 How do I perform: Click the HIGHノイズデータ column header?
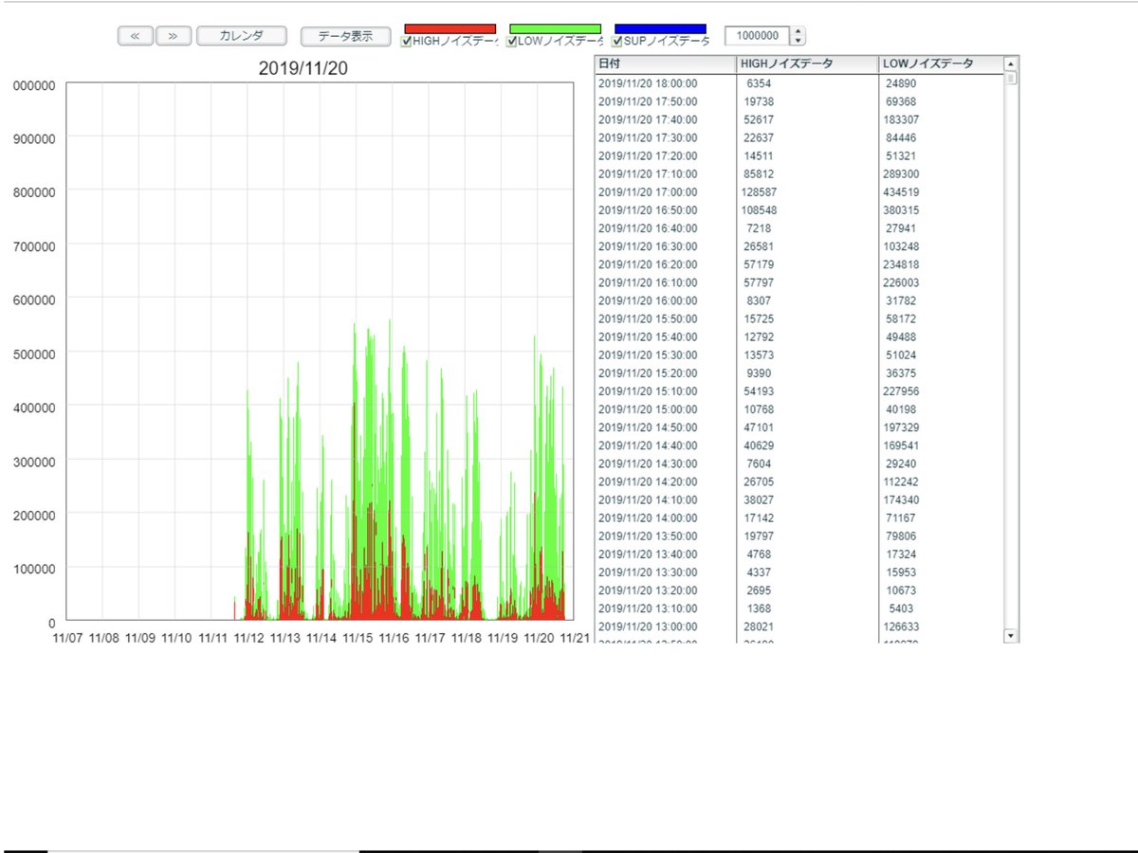pyautogui.click(x=808, y=64)
